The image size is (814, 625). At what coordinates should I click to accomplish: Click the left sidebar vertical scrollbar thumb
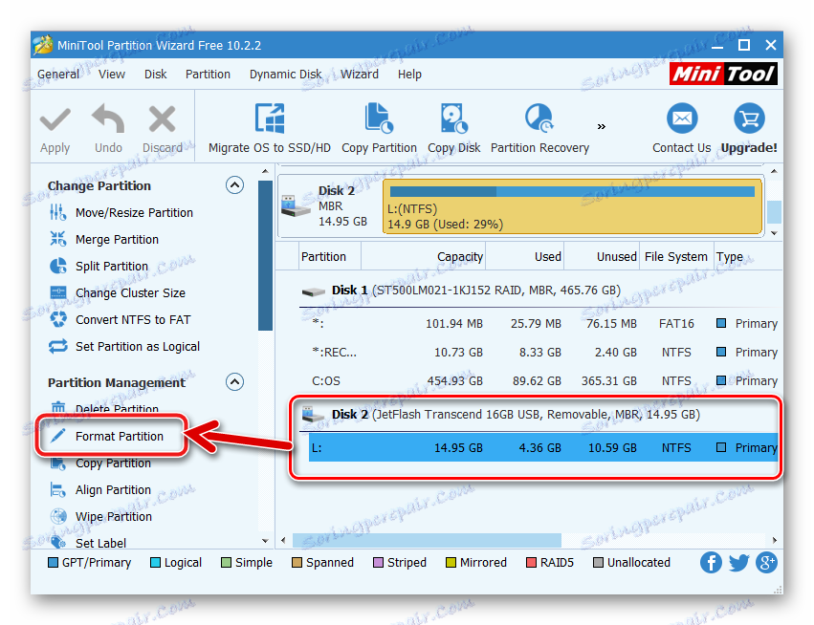265,255
